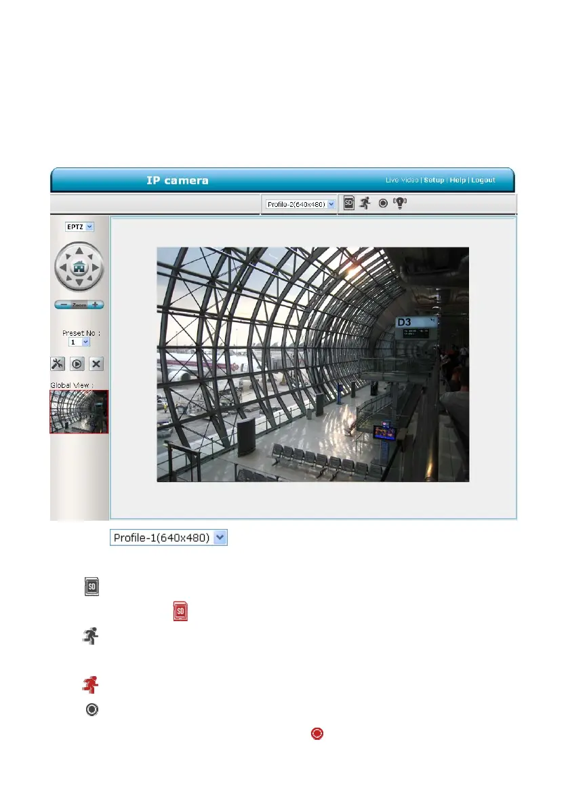
Task: Pan camera right with the right arrow
Action: (95, 268)
